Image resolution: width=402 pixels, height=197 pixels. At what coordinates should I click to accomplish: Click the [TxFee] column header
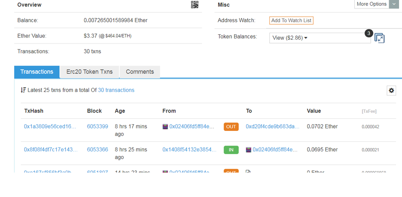369,111
